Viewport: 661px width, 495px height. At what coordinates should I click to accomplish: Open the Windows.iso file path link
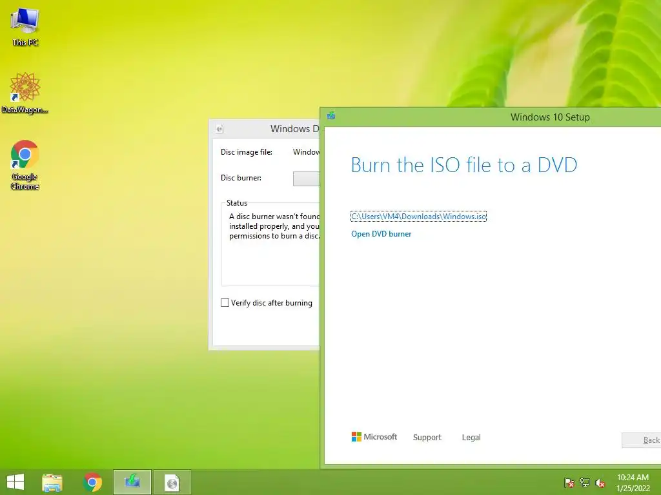418,217
